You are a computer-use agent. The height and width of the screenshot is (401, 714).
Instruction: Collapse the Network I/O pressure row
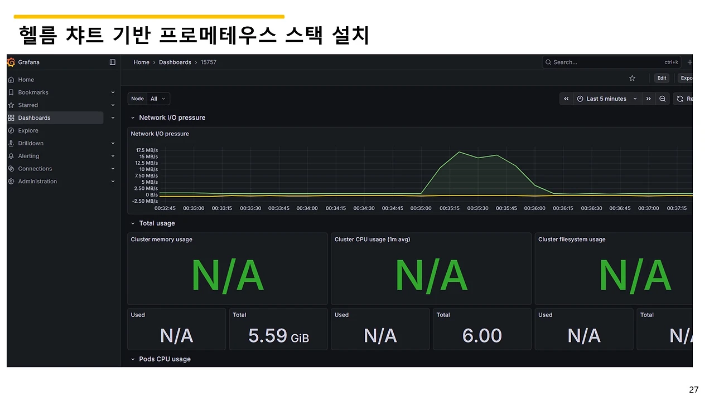[x=132, y=118]
